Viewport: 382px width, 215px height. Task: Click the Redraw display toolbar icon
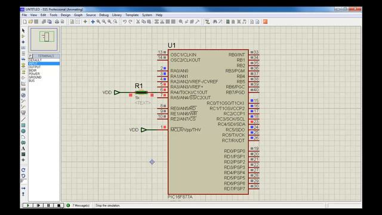(72, 21)
